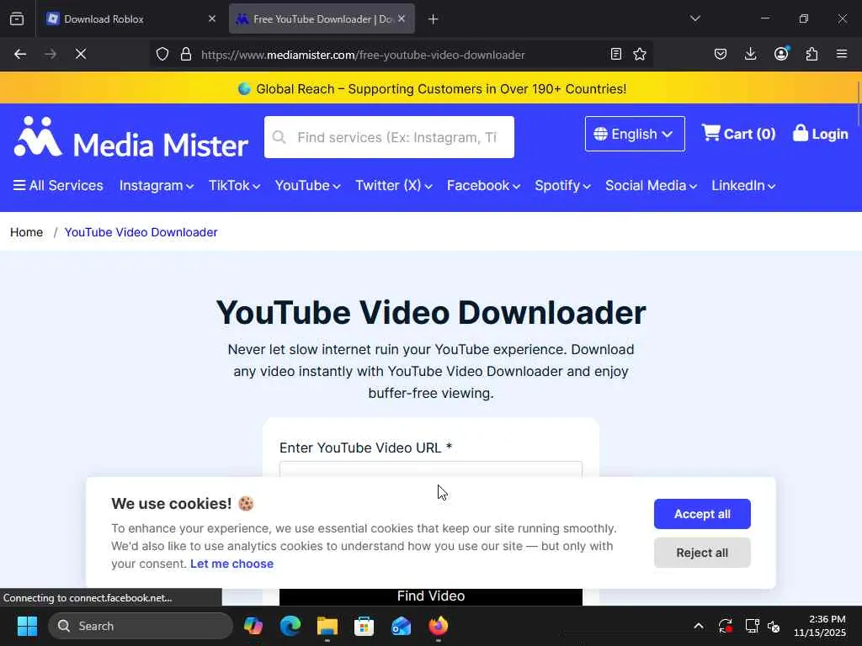Image resolution: width=862 pixels, height=646 pixels.
Task: Click the display network tray icon
Action: pos(752,626)
